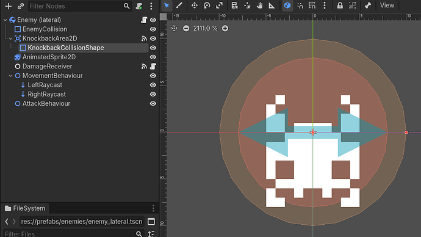Zoom in with the plus button
421x237 pixels.
click(x=225, y=28)
